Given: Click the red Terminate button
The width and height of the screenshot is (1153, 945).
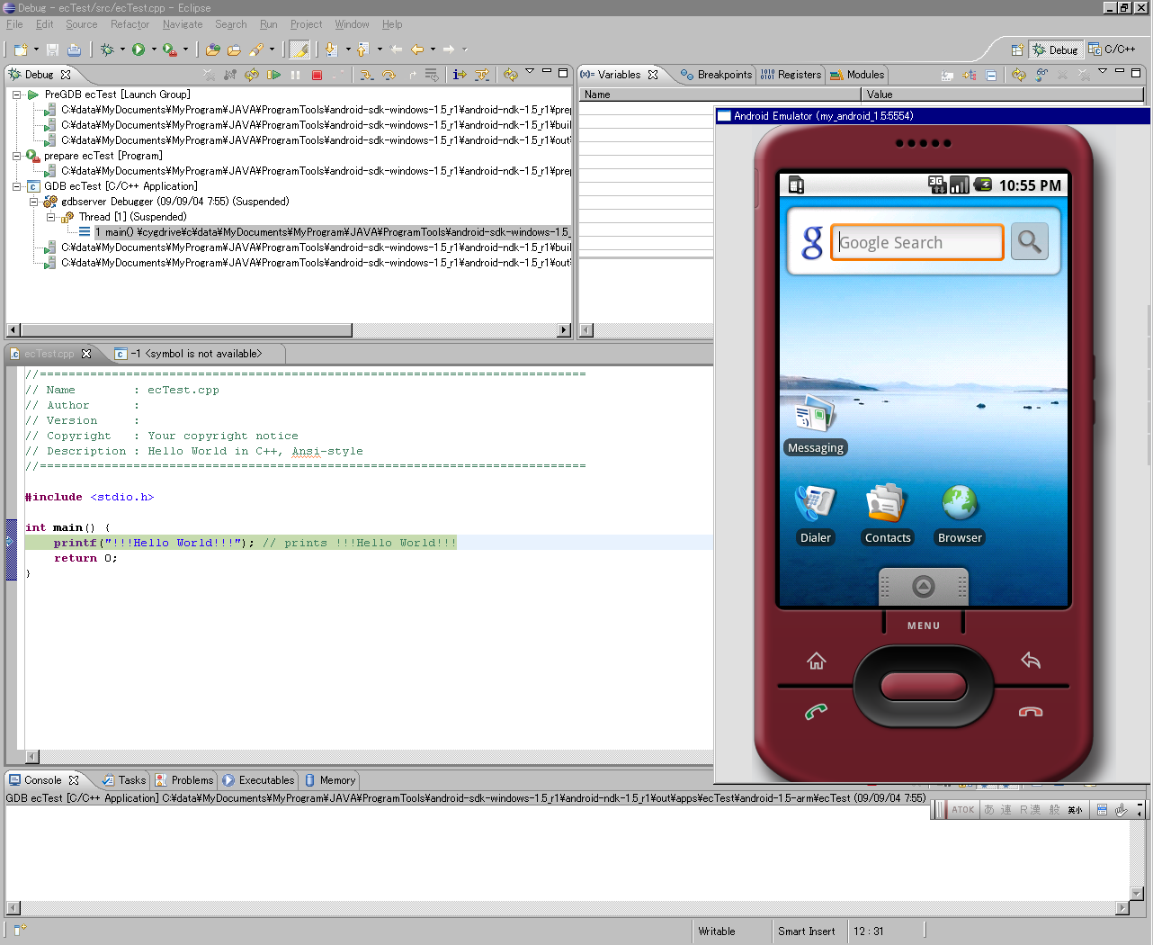Looking at the screenshot, I should [x=317, y=75].
